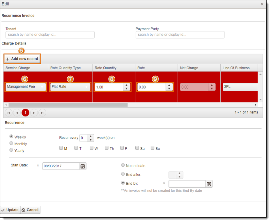Enable the Sa weekday checkbox
This screenshot has width=271, height=222.
pos(137,148)
